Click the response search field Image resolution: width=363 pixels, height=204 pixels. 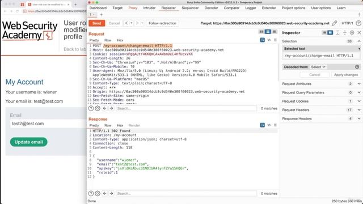[187, 193]
